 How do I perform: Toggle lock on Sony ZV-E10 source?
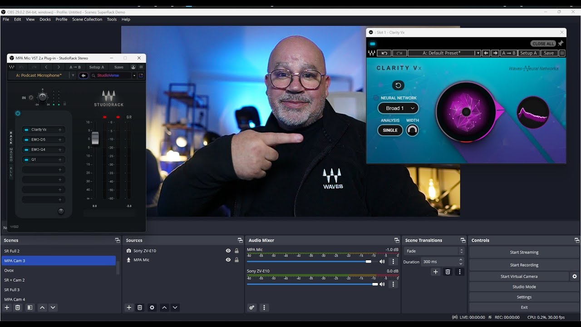236,251
